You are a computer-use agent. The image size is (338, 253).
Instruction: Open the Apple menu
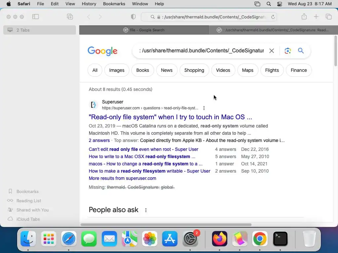click(x=9, y=4)
